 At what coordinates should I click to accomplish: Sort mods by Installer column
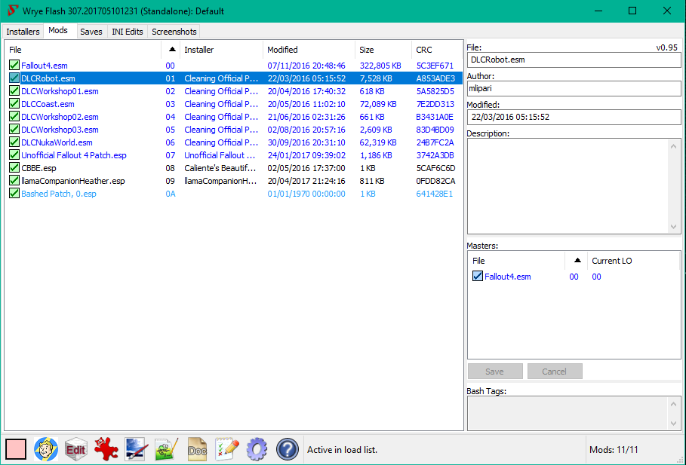pos(221,50)
